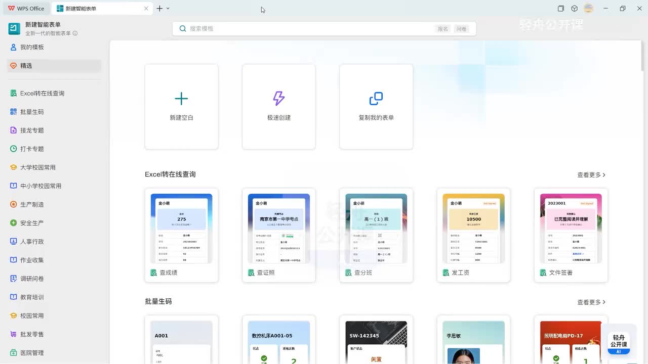Click the 文件签署 label text
Screen dimensions: 648x364
561,272
